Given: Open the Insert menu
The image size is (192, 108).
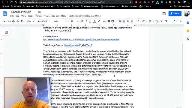Looking at the screenshot, I should click(31, 16).
